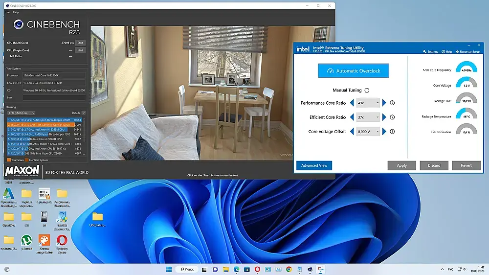This screenshot has height=275, width=489.
Task: Switch to Advanced View in Intel XTU
Action: [314, 165]
